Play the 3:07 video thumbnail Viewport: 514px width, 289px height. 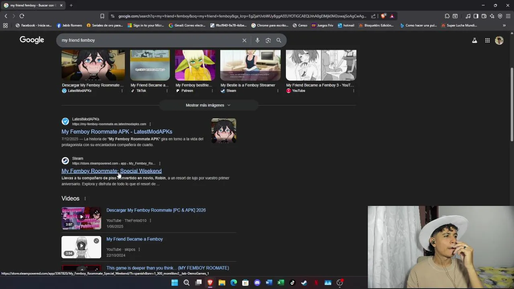click(81, 218)
